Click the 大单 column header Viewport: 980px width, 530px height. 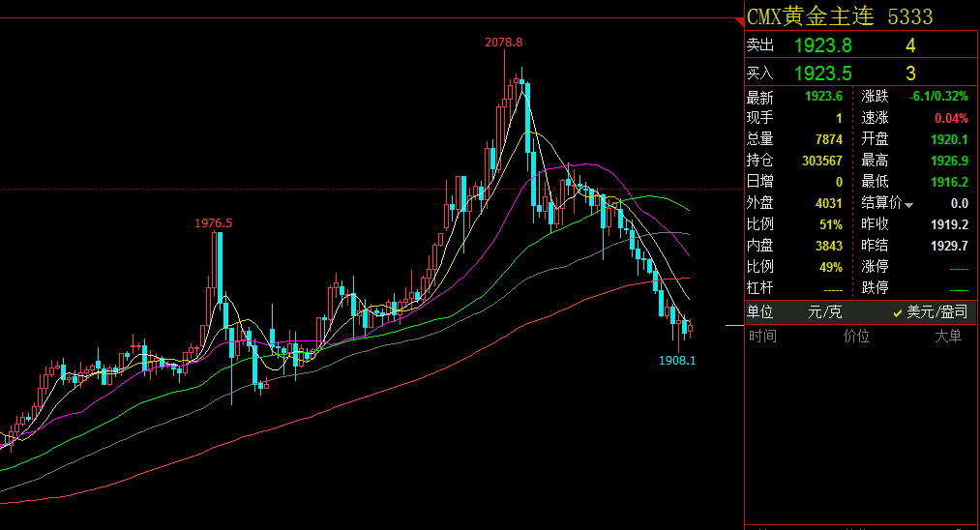coord(948,337)
